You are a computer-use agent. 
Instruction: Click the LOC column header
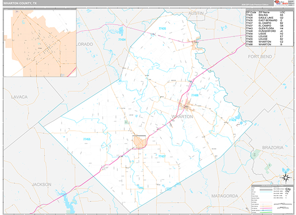coord(282,12)
